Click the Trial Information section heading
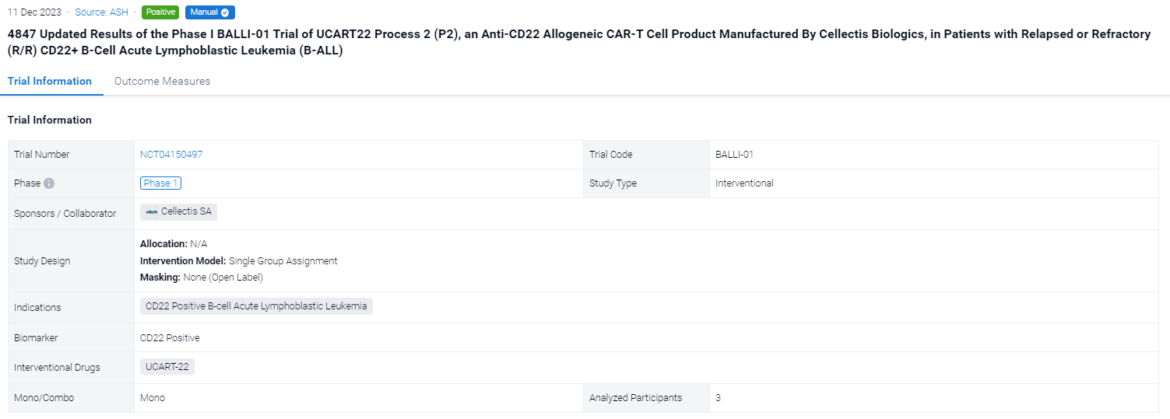Viewport: 1170px width, 419px height. pyautogui.click(x=50, y=120)
